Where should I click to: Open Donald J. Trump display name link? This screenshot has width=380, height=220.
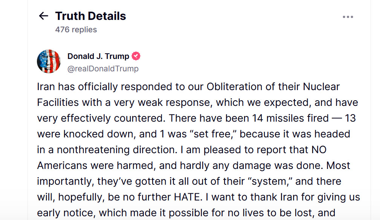[98, 56]
